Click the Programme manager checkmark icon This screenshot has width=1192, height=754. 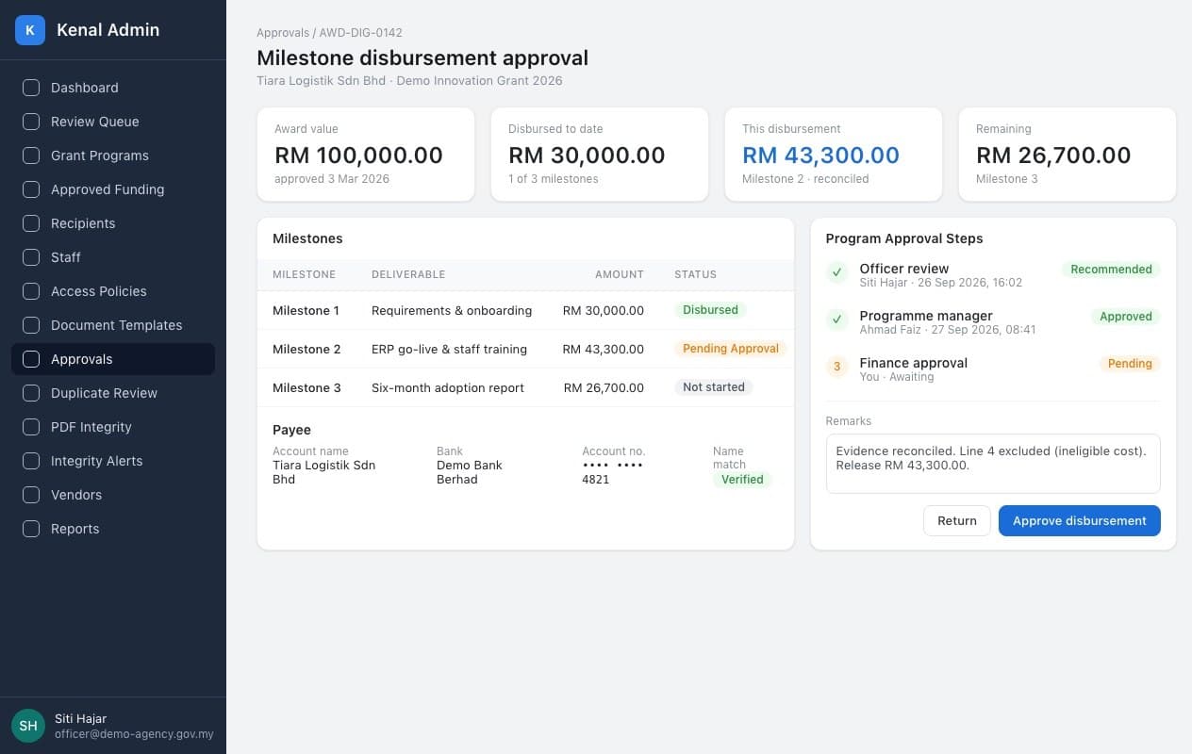837,320
